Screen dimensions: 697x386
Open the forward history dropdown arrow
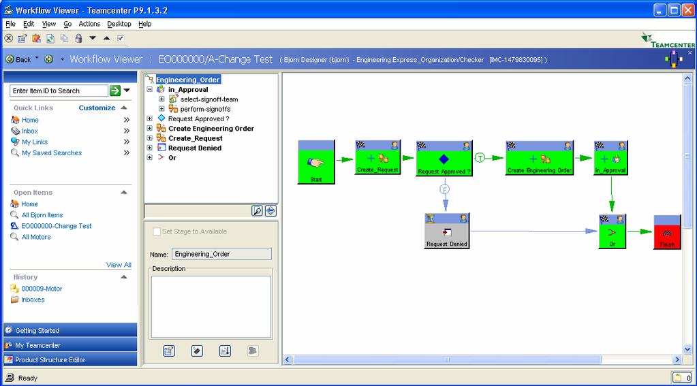click(x=62, y=59)
